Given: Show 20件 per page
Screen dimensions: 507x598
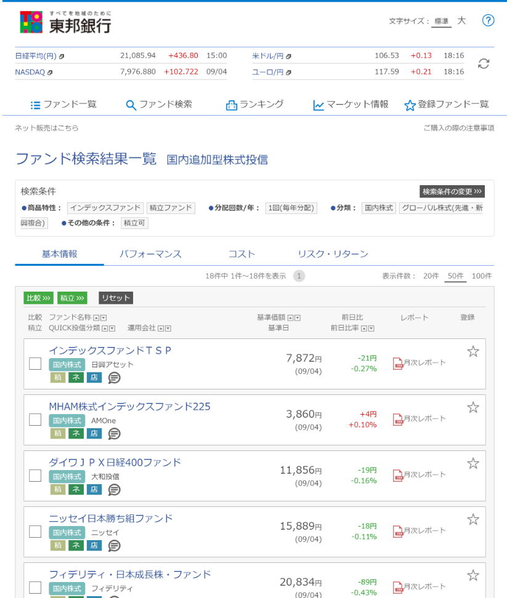Looking at the screenshot, I should click(x=431, y=276).
